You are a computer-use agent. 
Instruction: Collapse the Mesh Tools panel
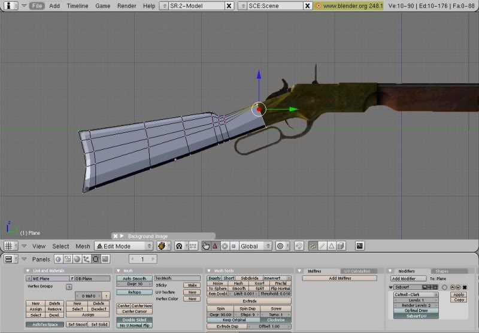[x=209, y=271]
